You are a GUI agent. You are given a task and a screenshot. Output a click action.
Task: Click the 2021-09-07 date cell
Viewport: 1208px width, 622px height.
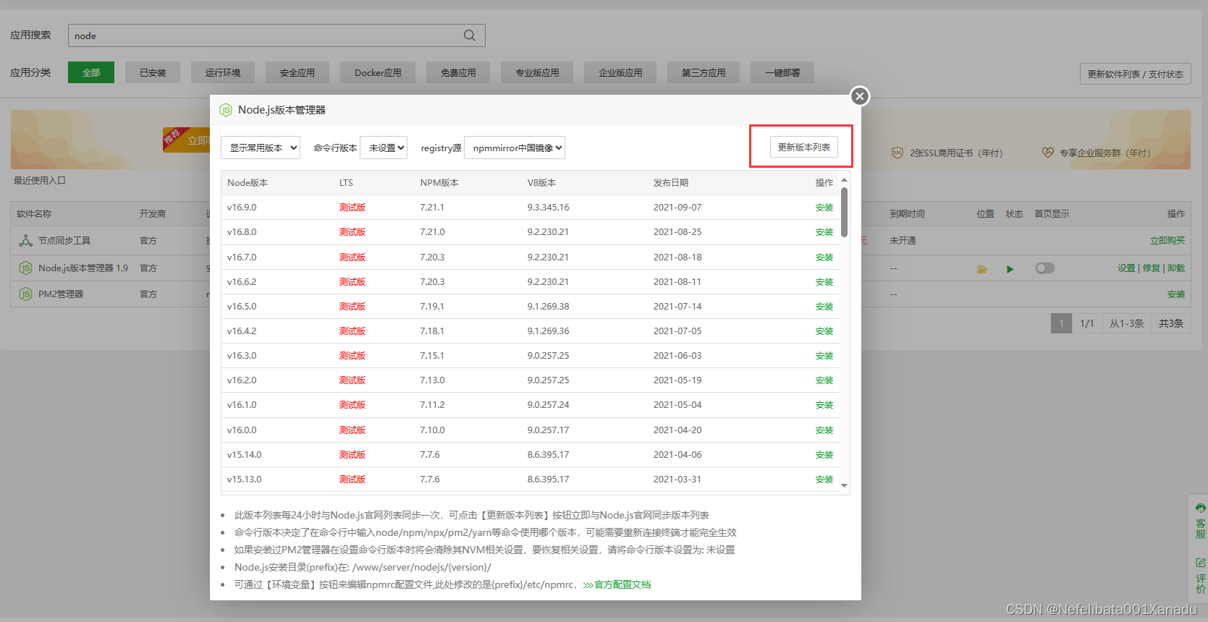click(x=677, y=208)
